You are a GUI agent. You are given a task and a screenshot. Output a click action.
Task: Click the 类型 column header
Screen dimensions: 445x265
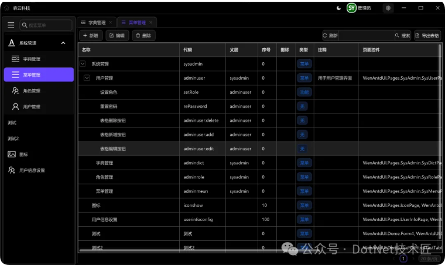pos(303,50)
